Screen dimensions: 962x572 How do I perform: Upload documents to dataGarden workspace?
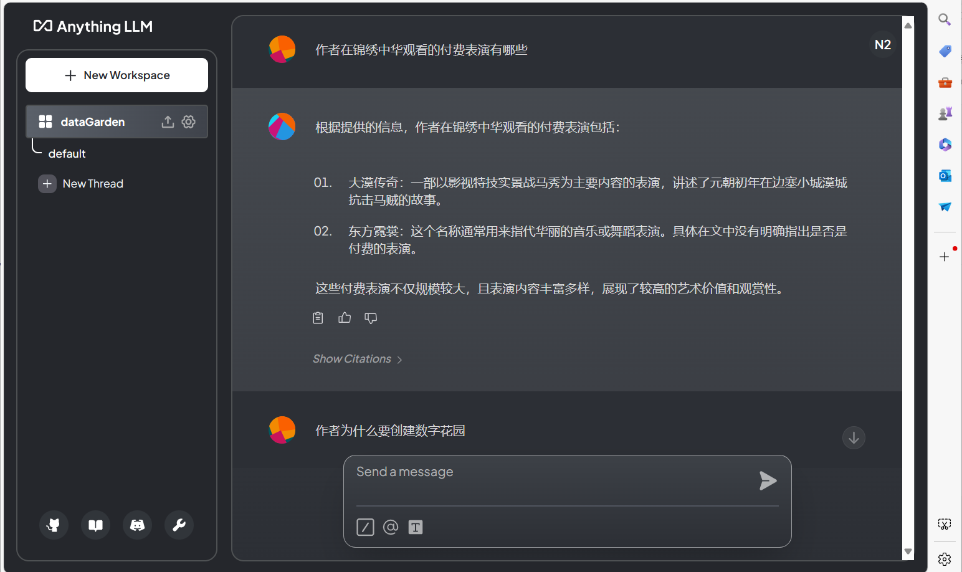point(168,122)
